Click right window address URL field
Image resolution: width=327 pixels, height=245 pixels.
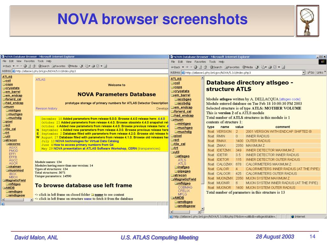coord(243,73)
